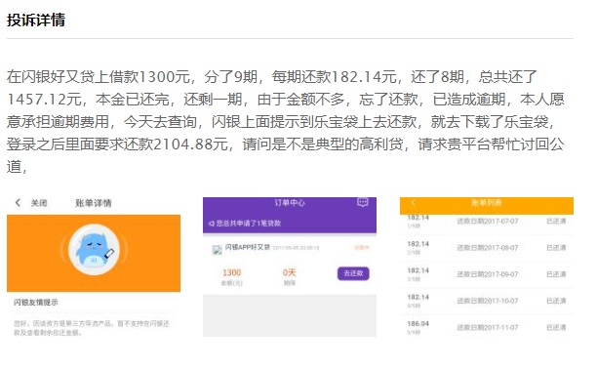597x371 pixels.
Task: Select the 还款日期2017-09-07 row
Action: tap(487, 274)
